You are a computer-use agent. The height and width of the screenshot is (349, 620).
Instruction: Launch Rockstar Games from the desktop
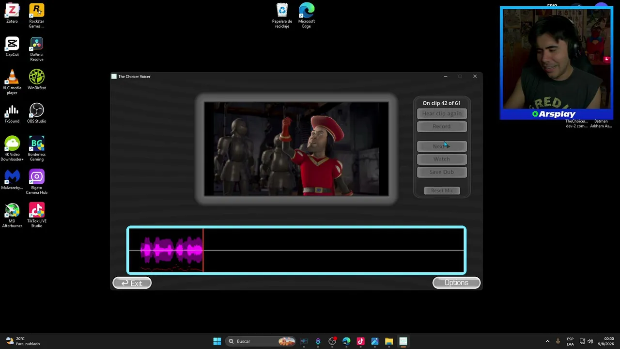point(36,16)
